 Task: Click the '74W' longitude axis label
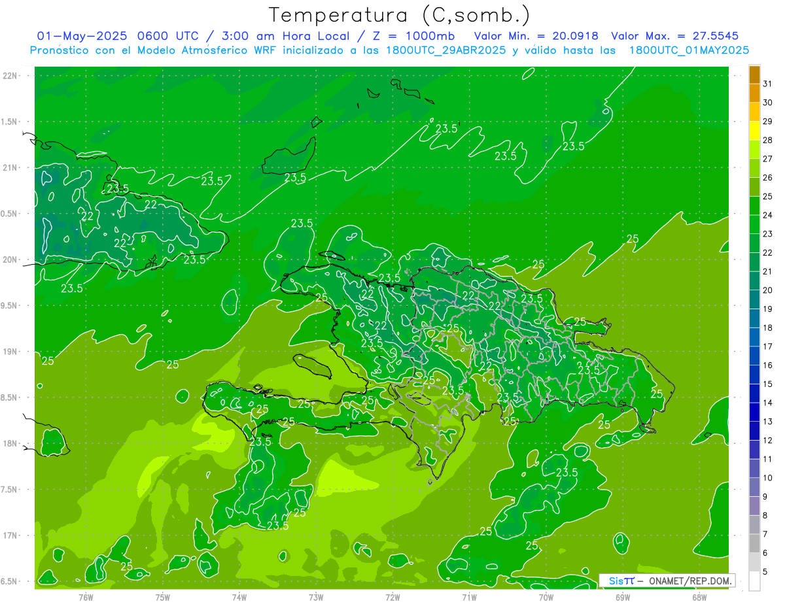click(239, 596)
